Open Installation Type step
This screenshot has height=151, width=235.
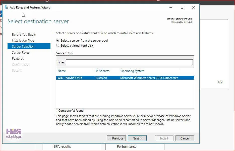[x=23, y=41]
